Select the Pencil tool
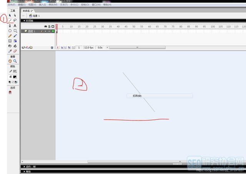Viewport: 246px width, 174px height. click(10, 36)
